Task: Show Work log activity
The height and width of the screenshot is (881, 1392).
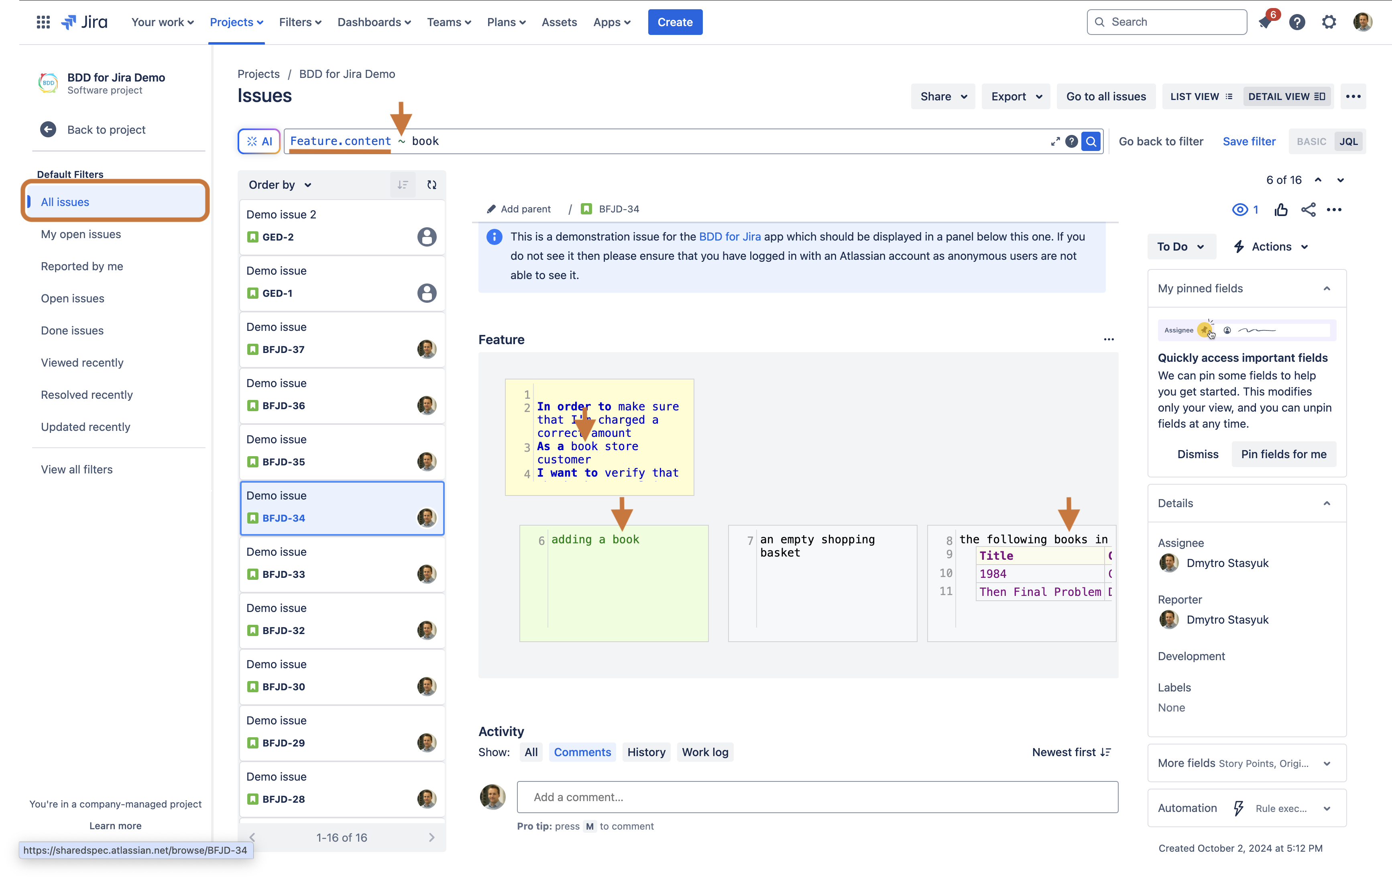Action: click(x=705, y=752)
